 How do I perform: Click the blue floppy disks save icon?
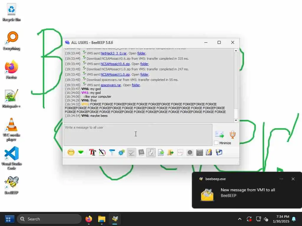(219, 152)
